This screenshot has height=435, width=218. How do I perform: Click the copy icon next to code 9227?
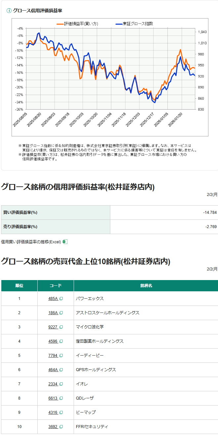61,327
